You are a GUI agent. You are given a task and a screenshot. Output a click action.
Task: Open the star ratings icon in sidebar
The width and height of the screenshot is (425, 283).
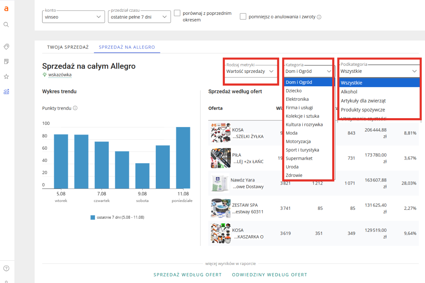tap(6, 77)
